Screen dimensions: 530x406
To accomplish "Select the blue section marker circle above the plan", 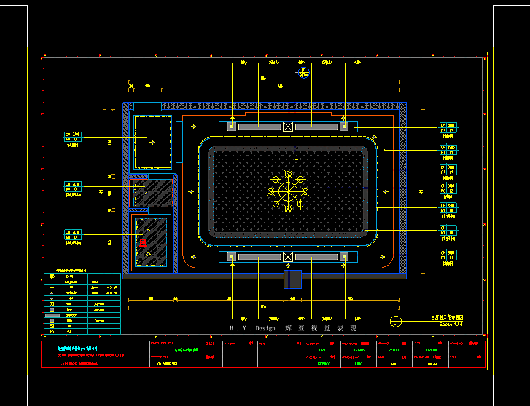I will point(303,73).
